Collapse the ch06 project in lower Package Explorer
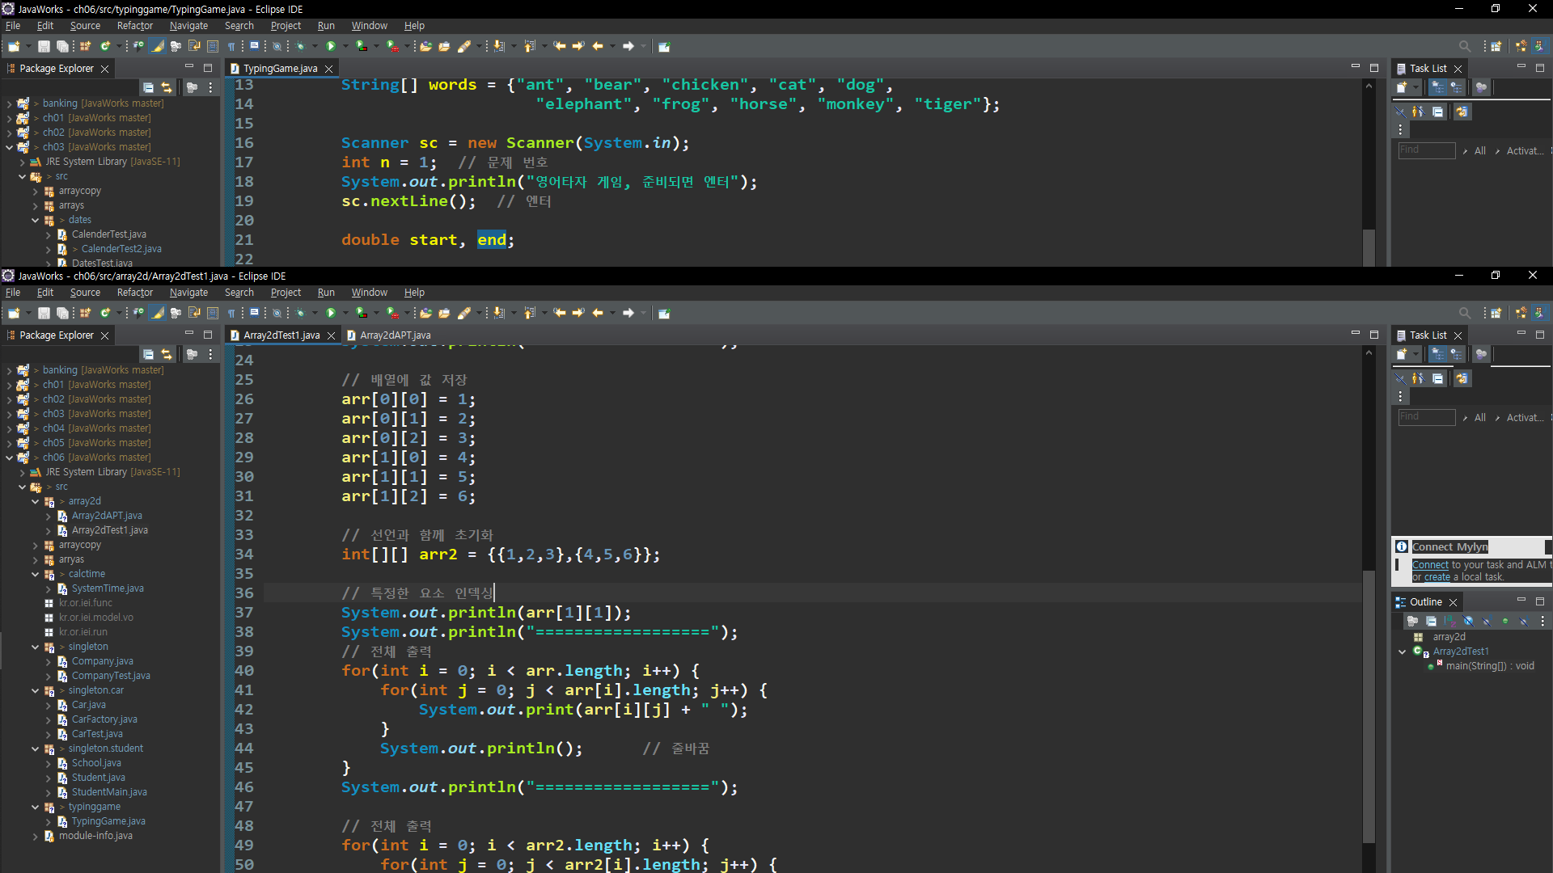Viewport: 1553px width, 873px height. click(x=9, y=458)
